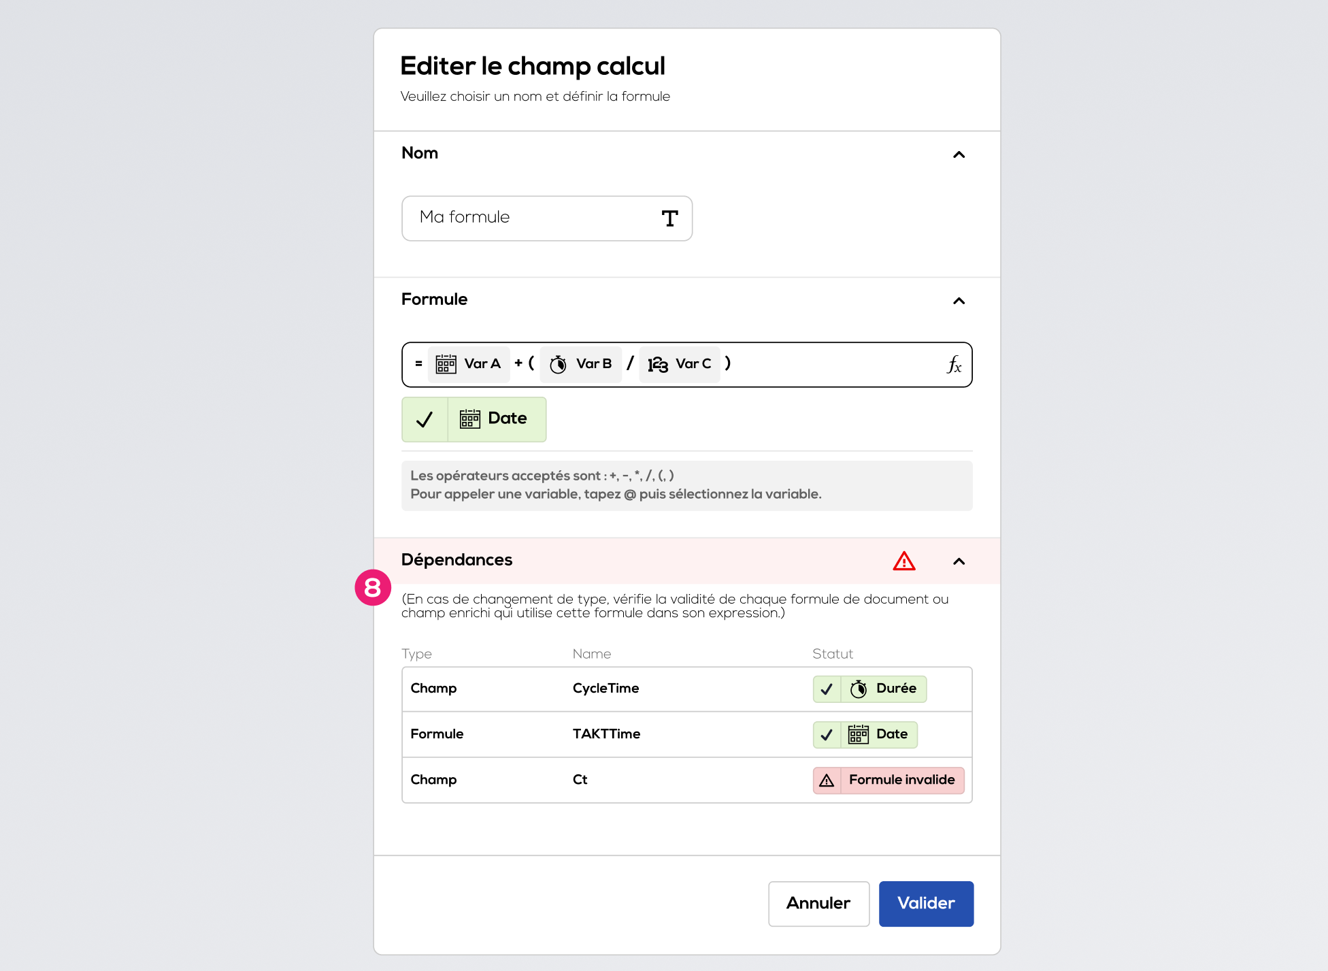Click the Dépendances section header

[x=687, y=561]
